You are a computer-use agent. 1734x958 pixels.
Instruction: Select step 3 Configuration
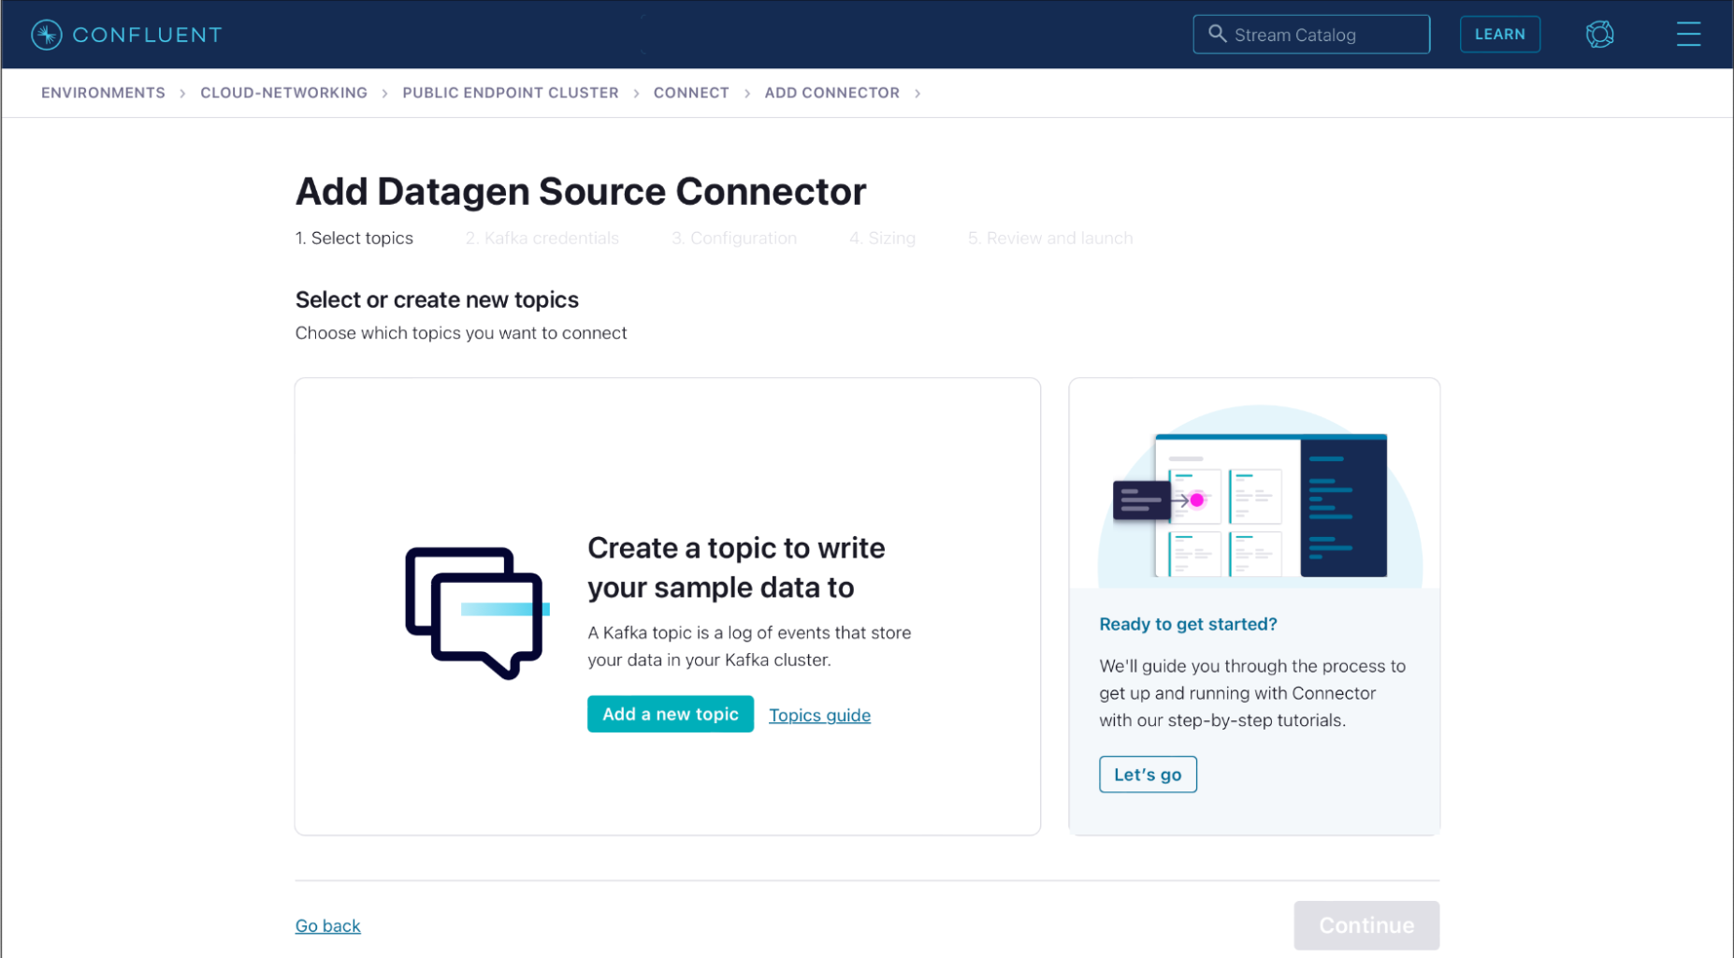point(734,239)
